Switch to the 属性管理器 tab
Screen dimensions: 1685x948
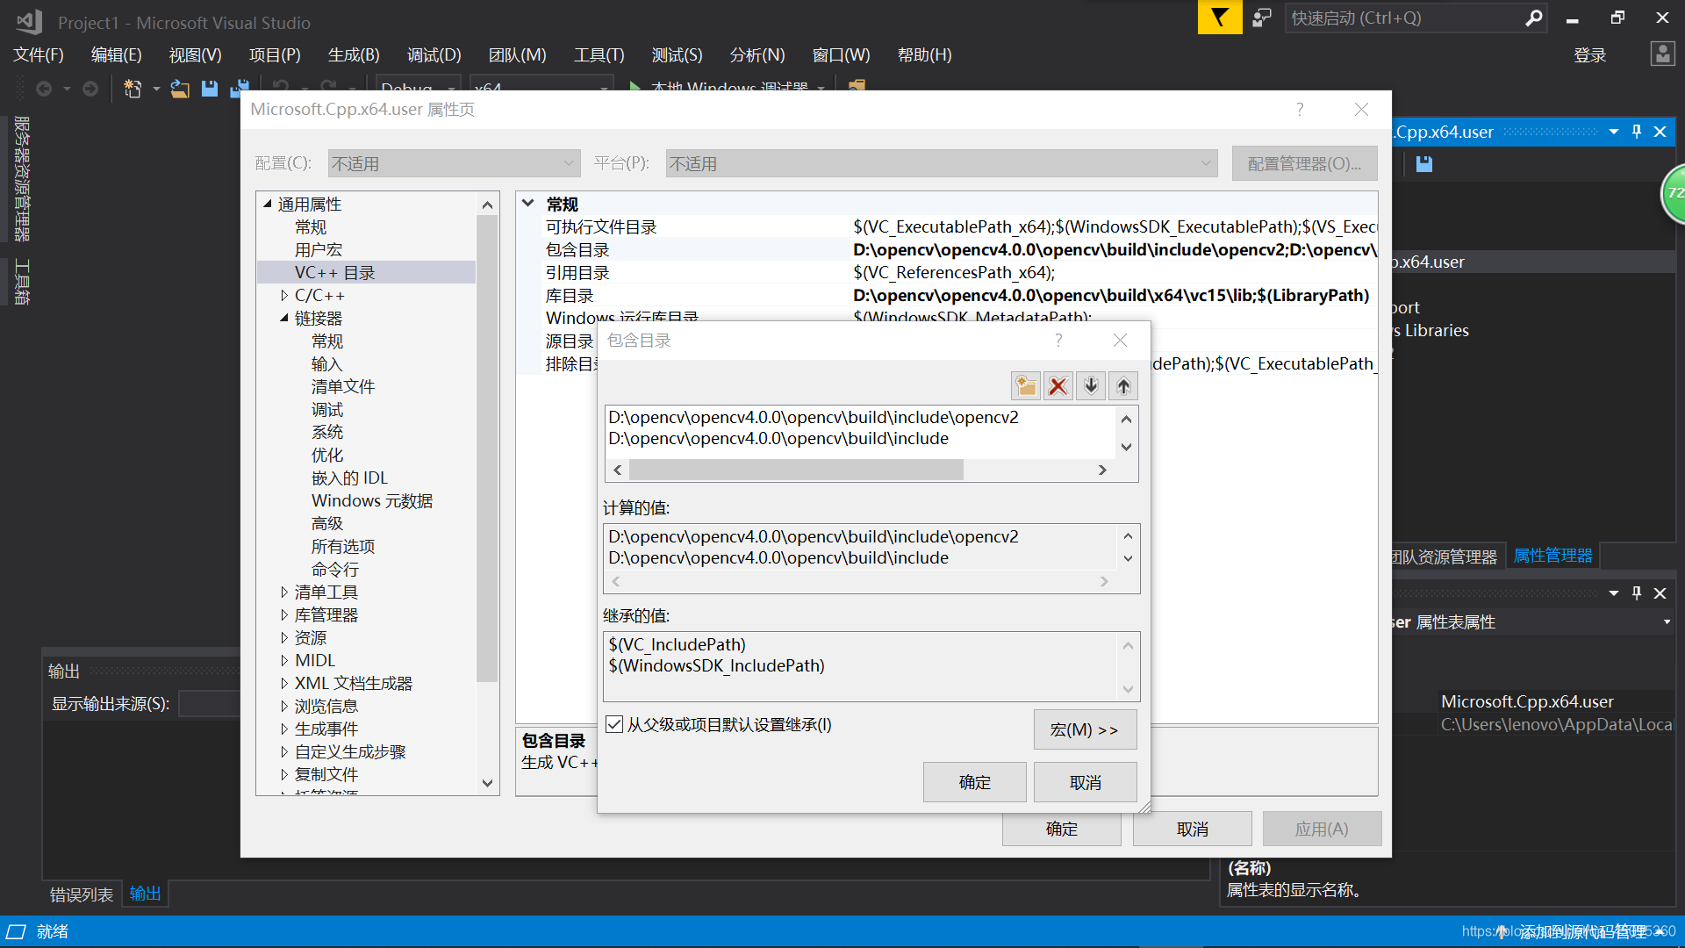pyautogui.click(x=1552, y=556)
